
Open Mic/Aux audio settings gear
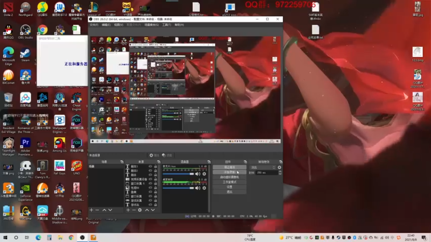pyautogui.click(x=204, y=174)
